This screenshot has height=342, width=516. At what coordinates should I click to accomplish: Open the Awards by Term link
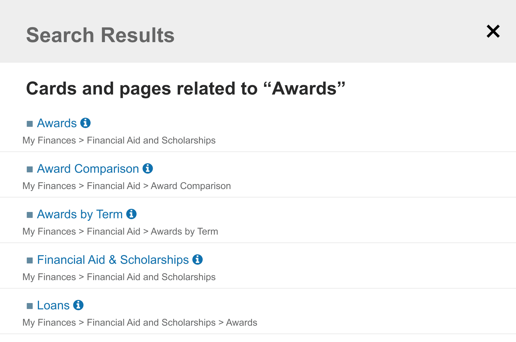80,215
